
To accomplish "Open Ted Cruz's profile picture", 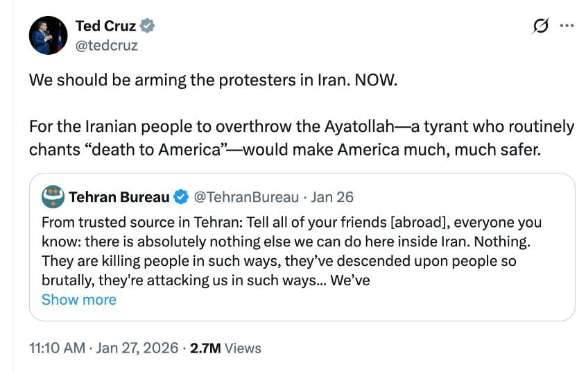I will pos(48,35).
